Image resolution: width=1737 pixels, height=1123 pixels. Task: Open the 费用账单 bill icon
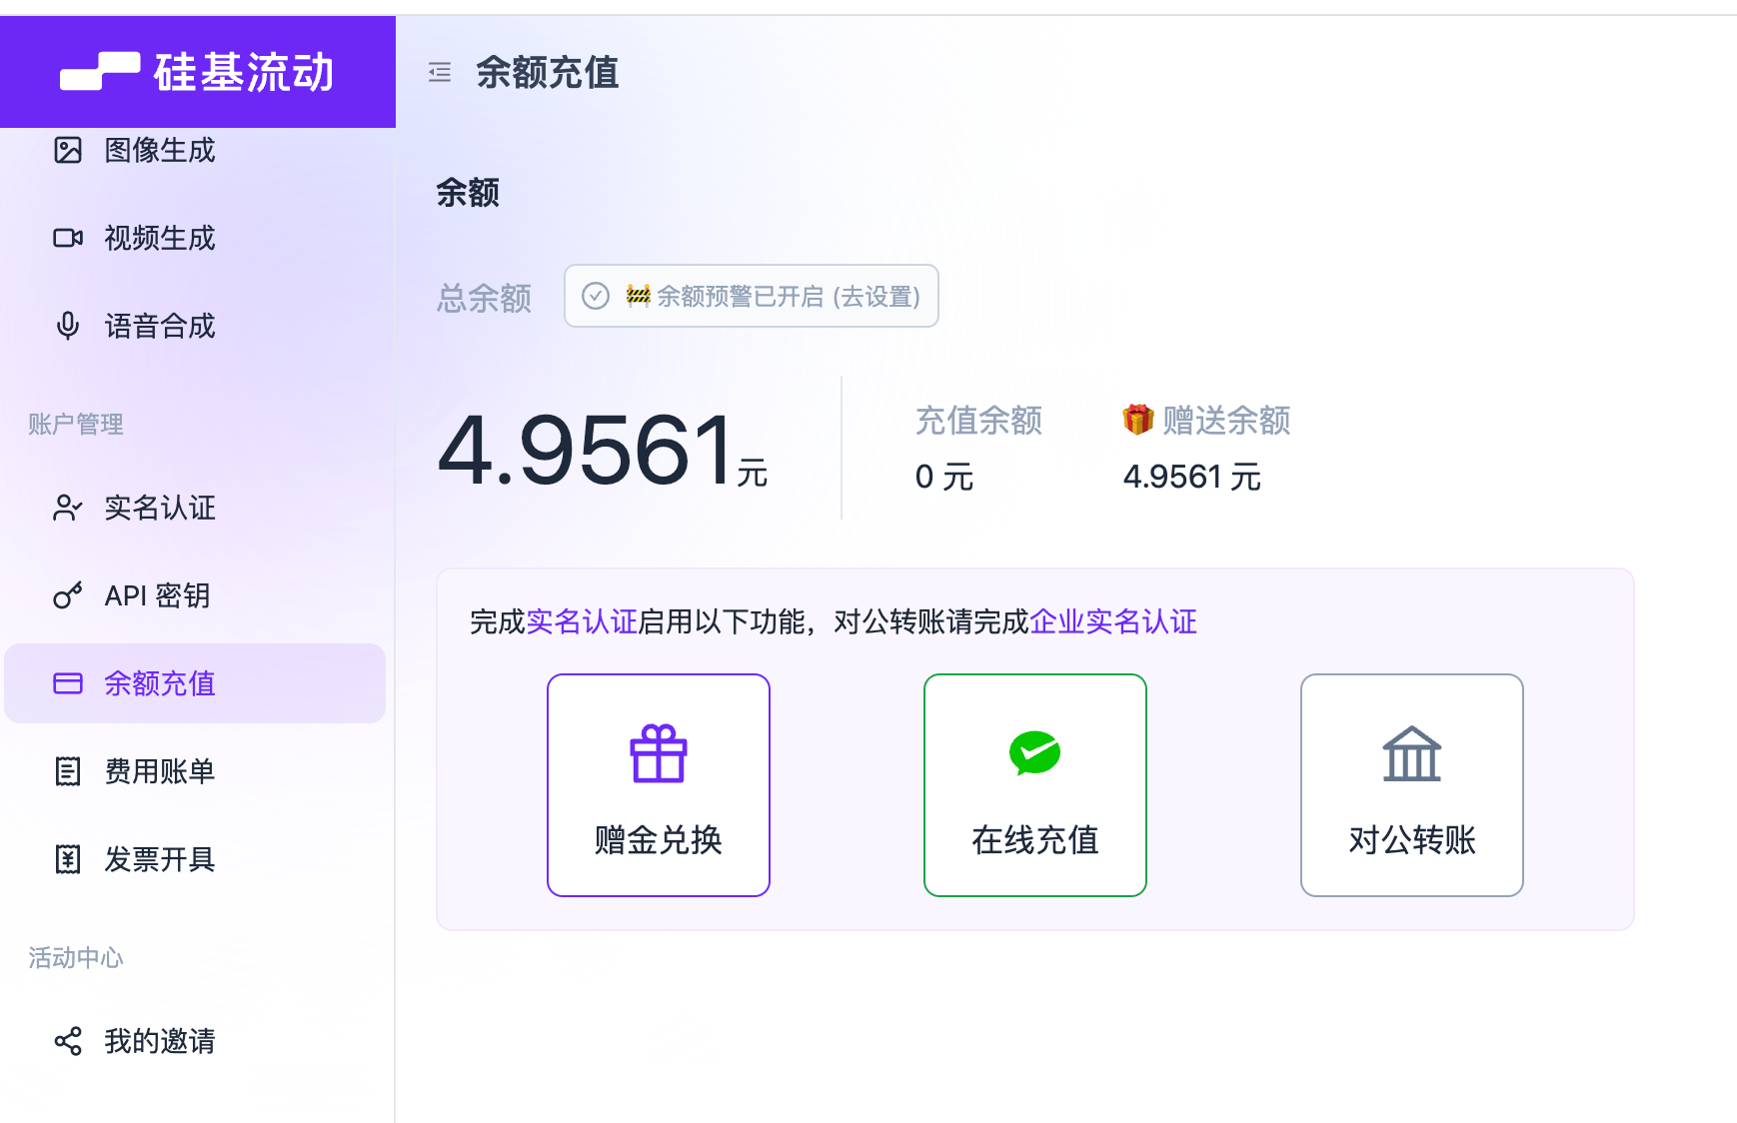coord(68,770)
